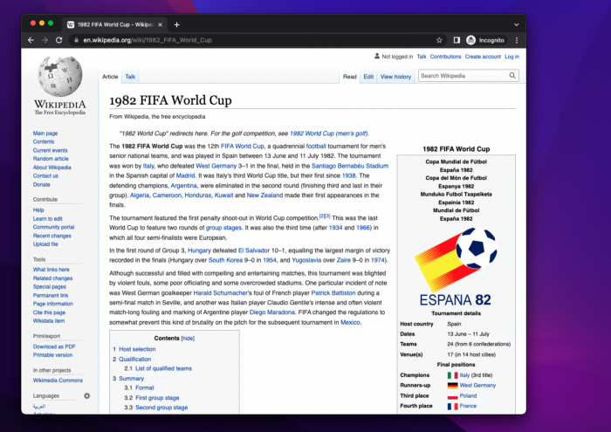Reload the page with the refresh icon
This screenshot has width=611, height=432.
tap(58, 40)
